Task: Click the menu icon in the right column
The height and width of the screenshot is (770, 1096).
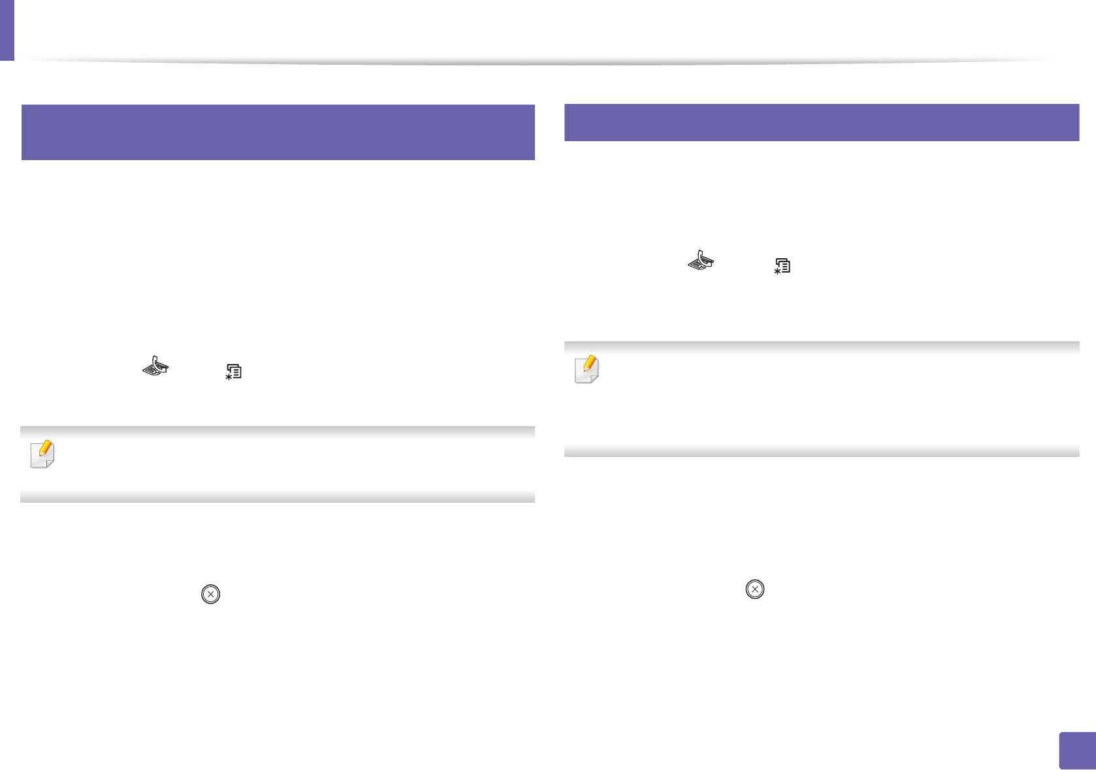Action: click(782, 266)
